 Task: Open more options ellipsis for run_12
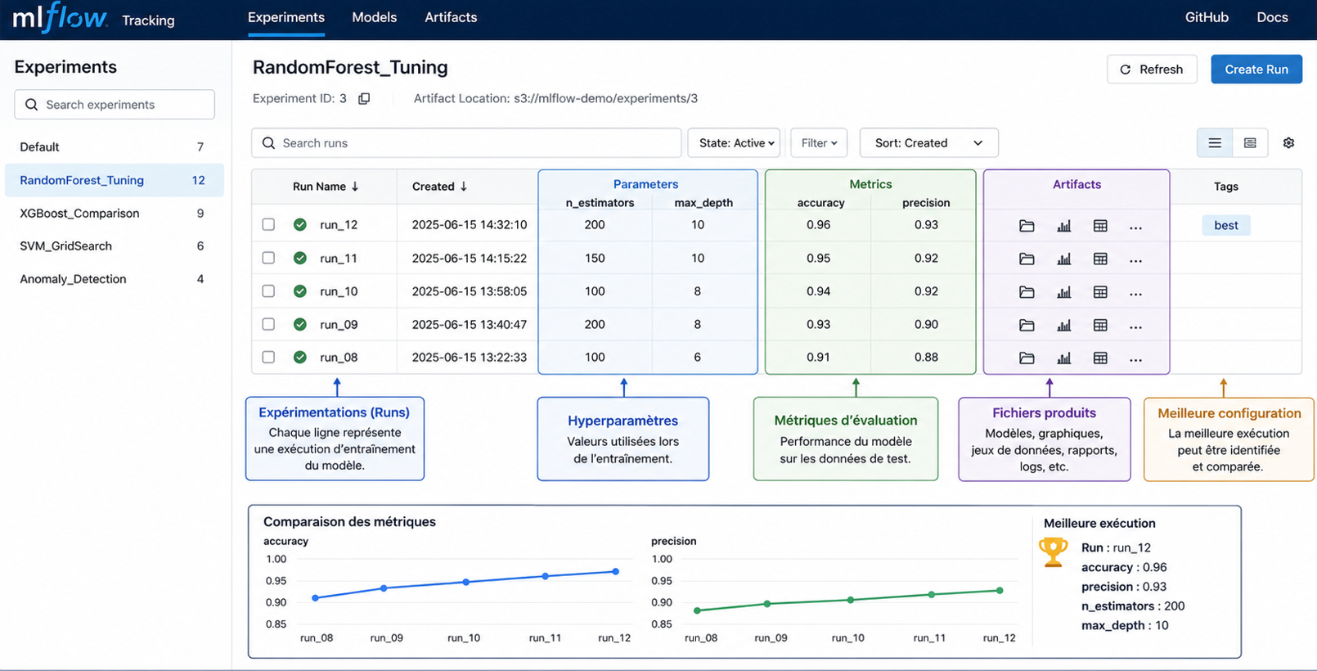pos(1135,227)
